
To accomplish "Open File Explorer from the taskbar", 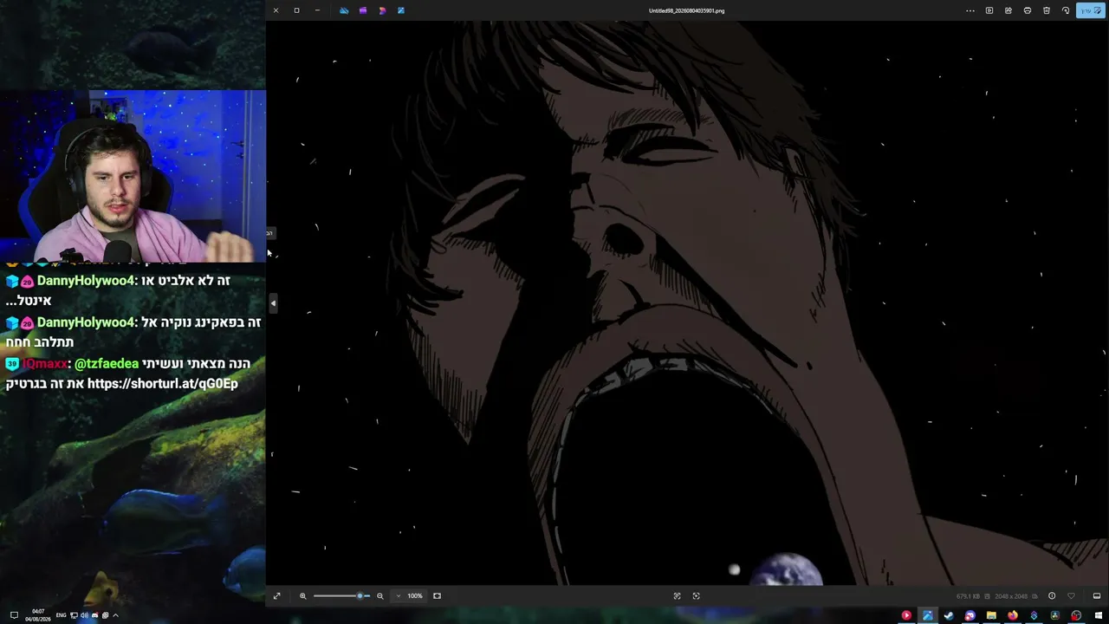I will click(991, 615).
